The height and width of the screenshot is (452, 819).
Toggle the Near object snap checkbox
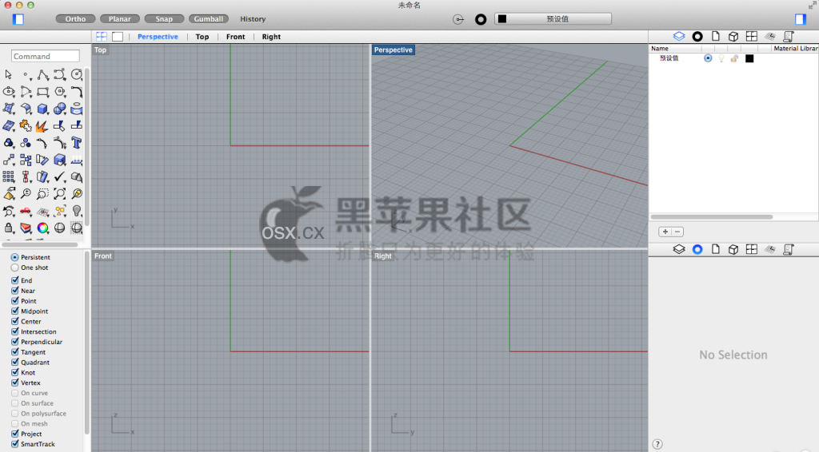click(15, 291)
